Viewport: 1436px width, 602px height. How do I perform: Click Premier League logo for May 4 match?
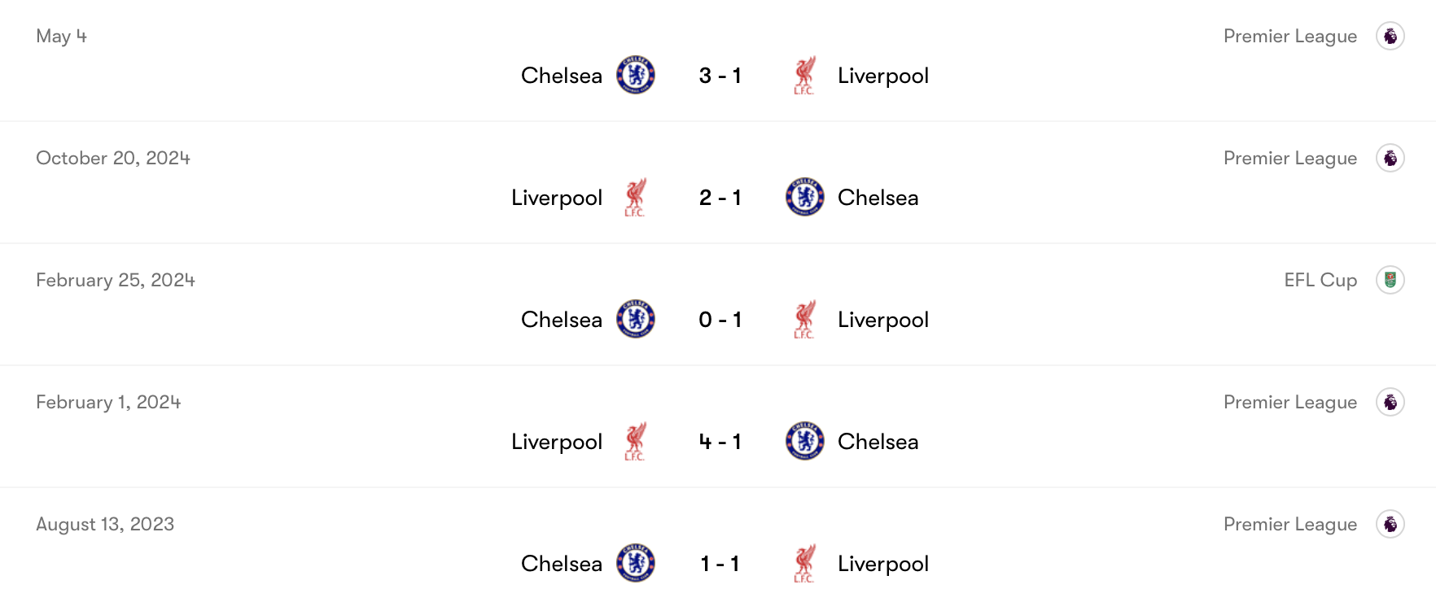tap(1390, 36)
